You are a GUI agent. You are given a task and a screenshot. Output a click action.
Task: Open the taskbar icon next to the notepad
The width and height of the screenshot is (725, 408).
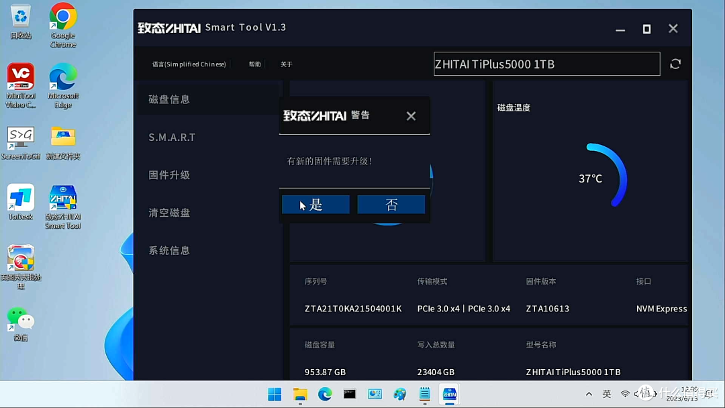[399, 394]
